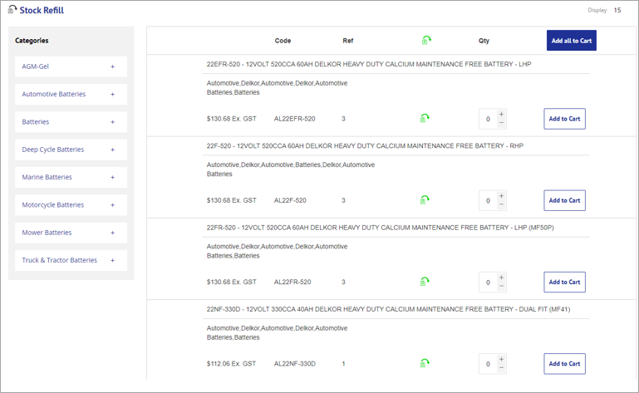Increase quantity for AL22EFR-520
Viewport: 639px width, 393px height.
pos(502,115)
